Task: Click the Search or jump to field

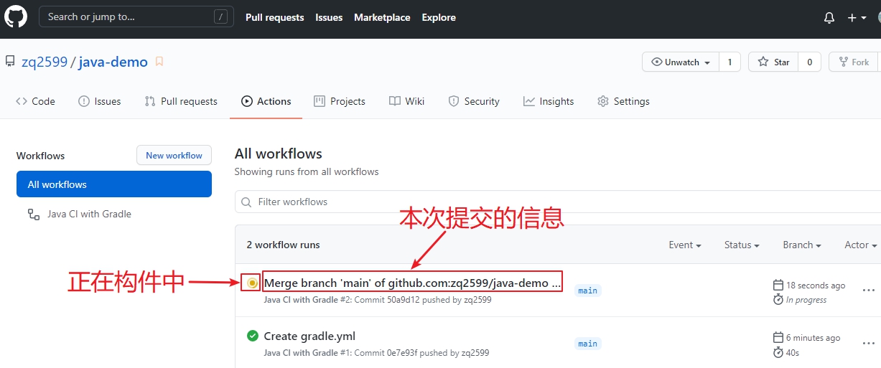Action: tap(136, 16)
